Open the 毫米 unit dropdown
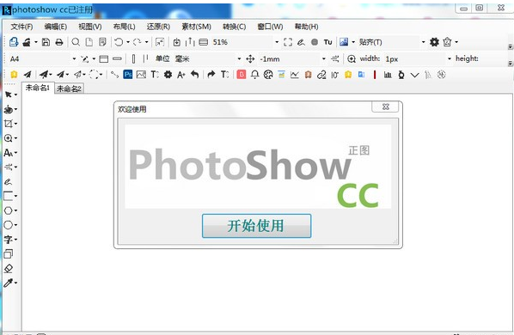 tap(239, 59)
